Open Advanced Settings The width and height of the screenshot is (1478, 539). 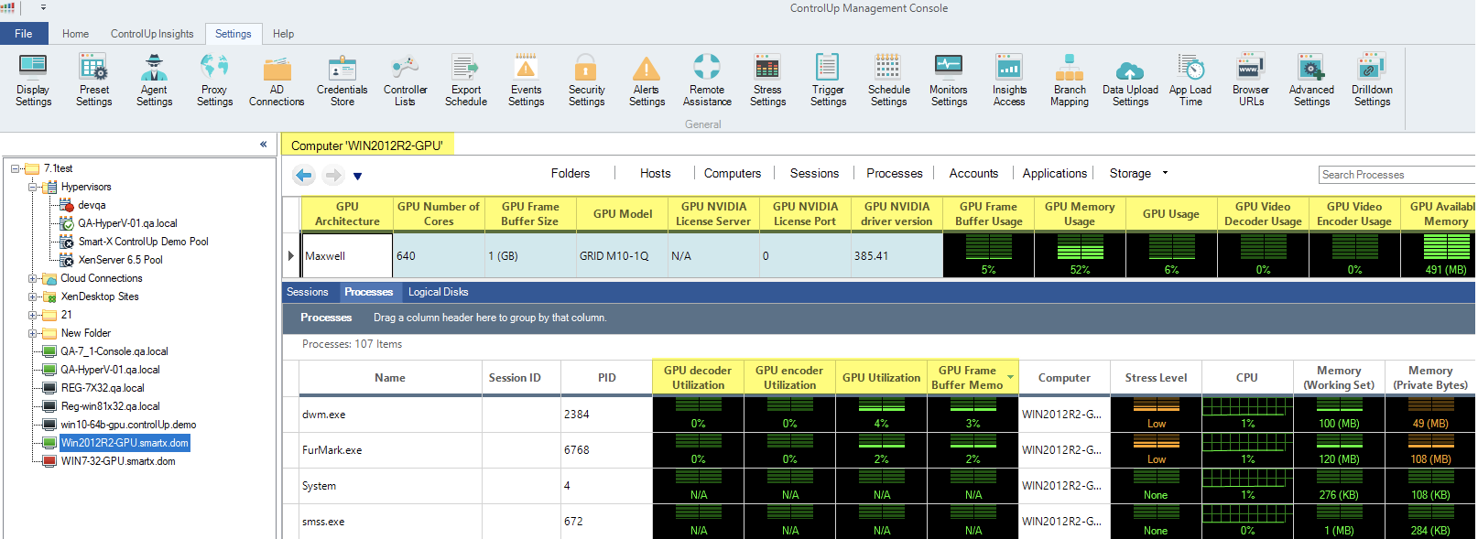[1311, 81]
